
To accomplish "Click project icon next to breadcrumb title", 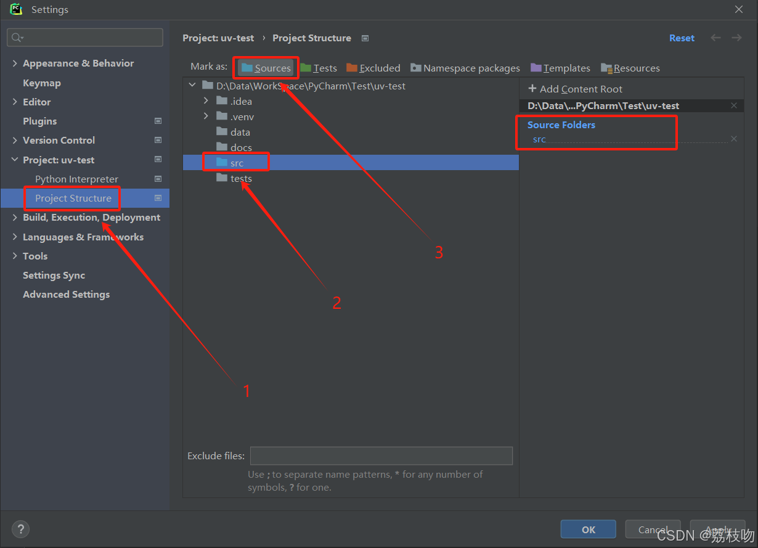I will point(365,38).
